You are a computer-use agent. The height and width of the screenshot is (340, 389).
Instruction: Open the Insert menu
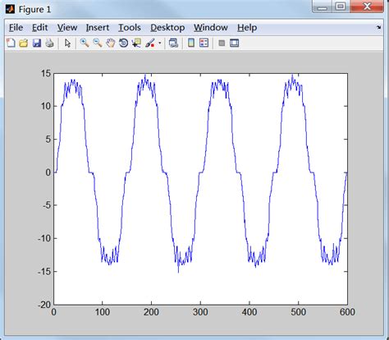[98, 27]
